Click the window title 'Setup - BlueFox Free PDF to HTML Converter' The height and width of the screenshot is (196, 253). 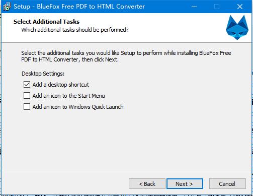tap(79, 7)
